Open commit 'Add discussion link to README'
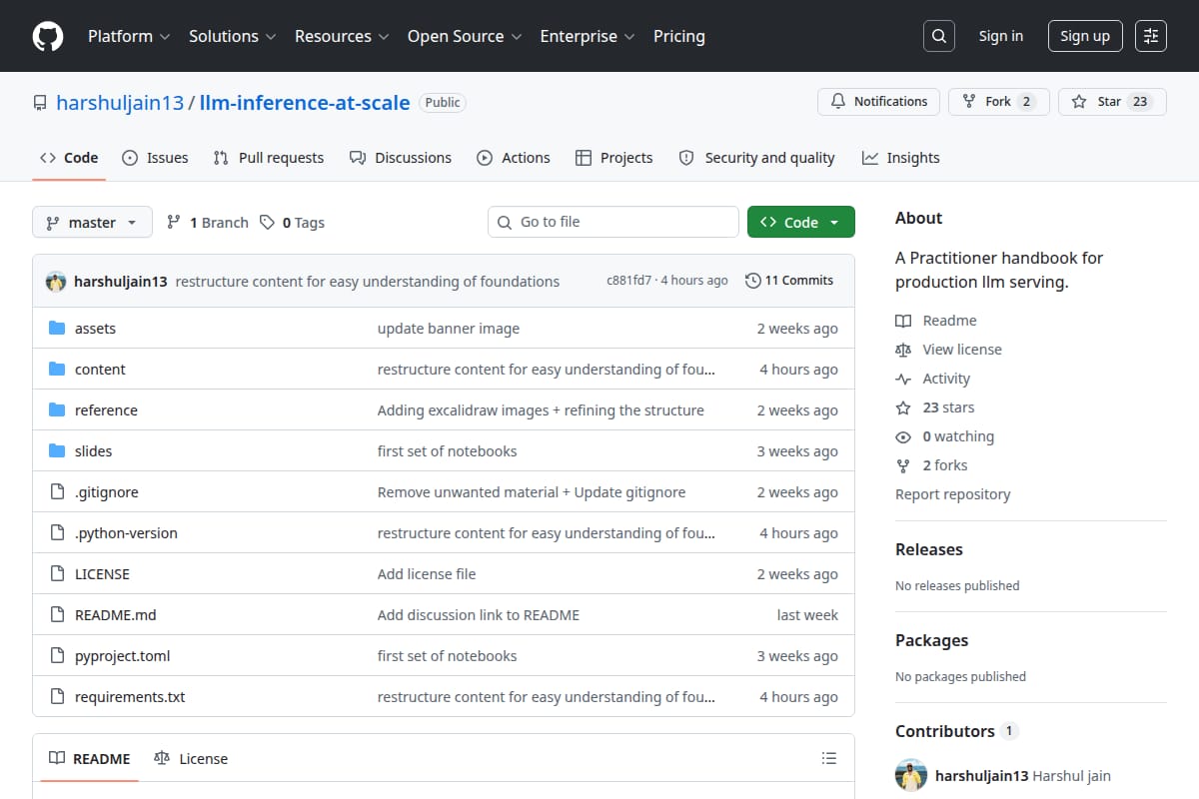This screenshot has height=799, width=1199. click(x=479, y=615)
